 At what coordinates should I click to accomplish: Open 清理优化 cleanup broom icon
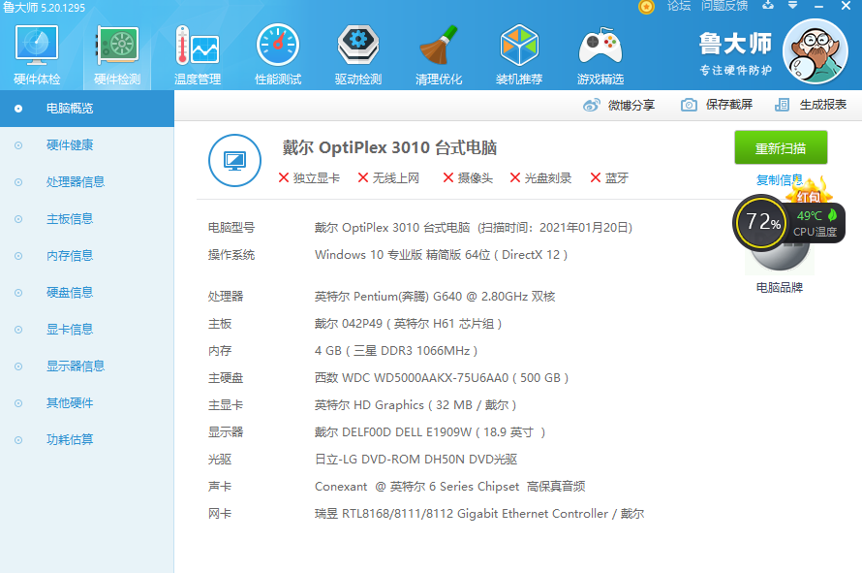[438, 55]
